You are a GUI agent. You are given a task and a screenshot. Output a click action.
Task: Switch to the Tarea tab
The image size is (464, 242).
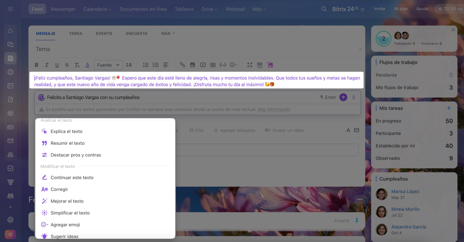(x=75, y=33)
